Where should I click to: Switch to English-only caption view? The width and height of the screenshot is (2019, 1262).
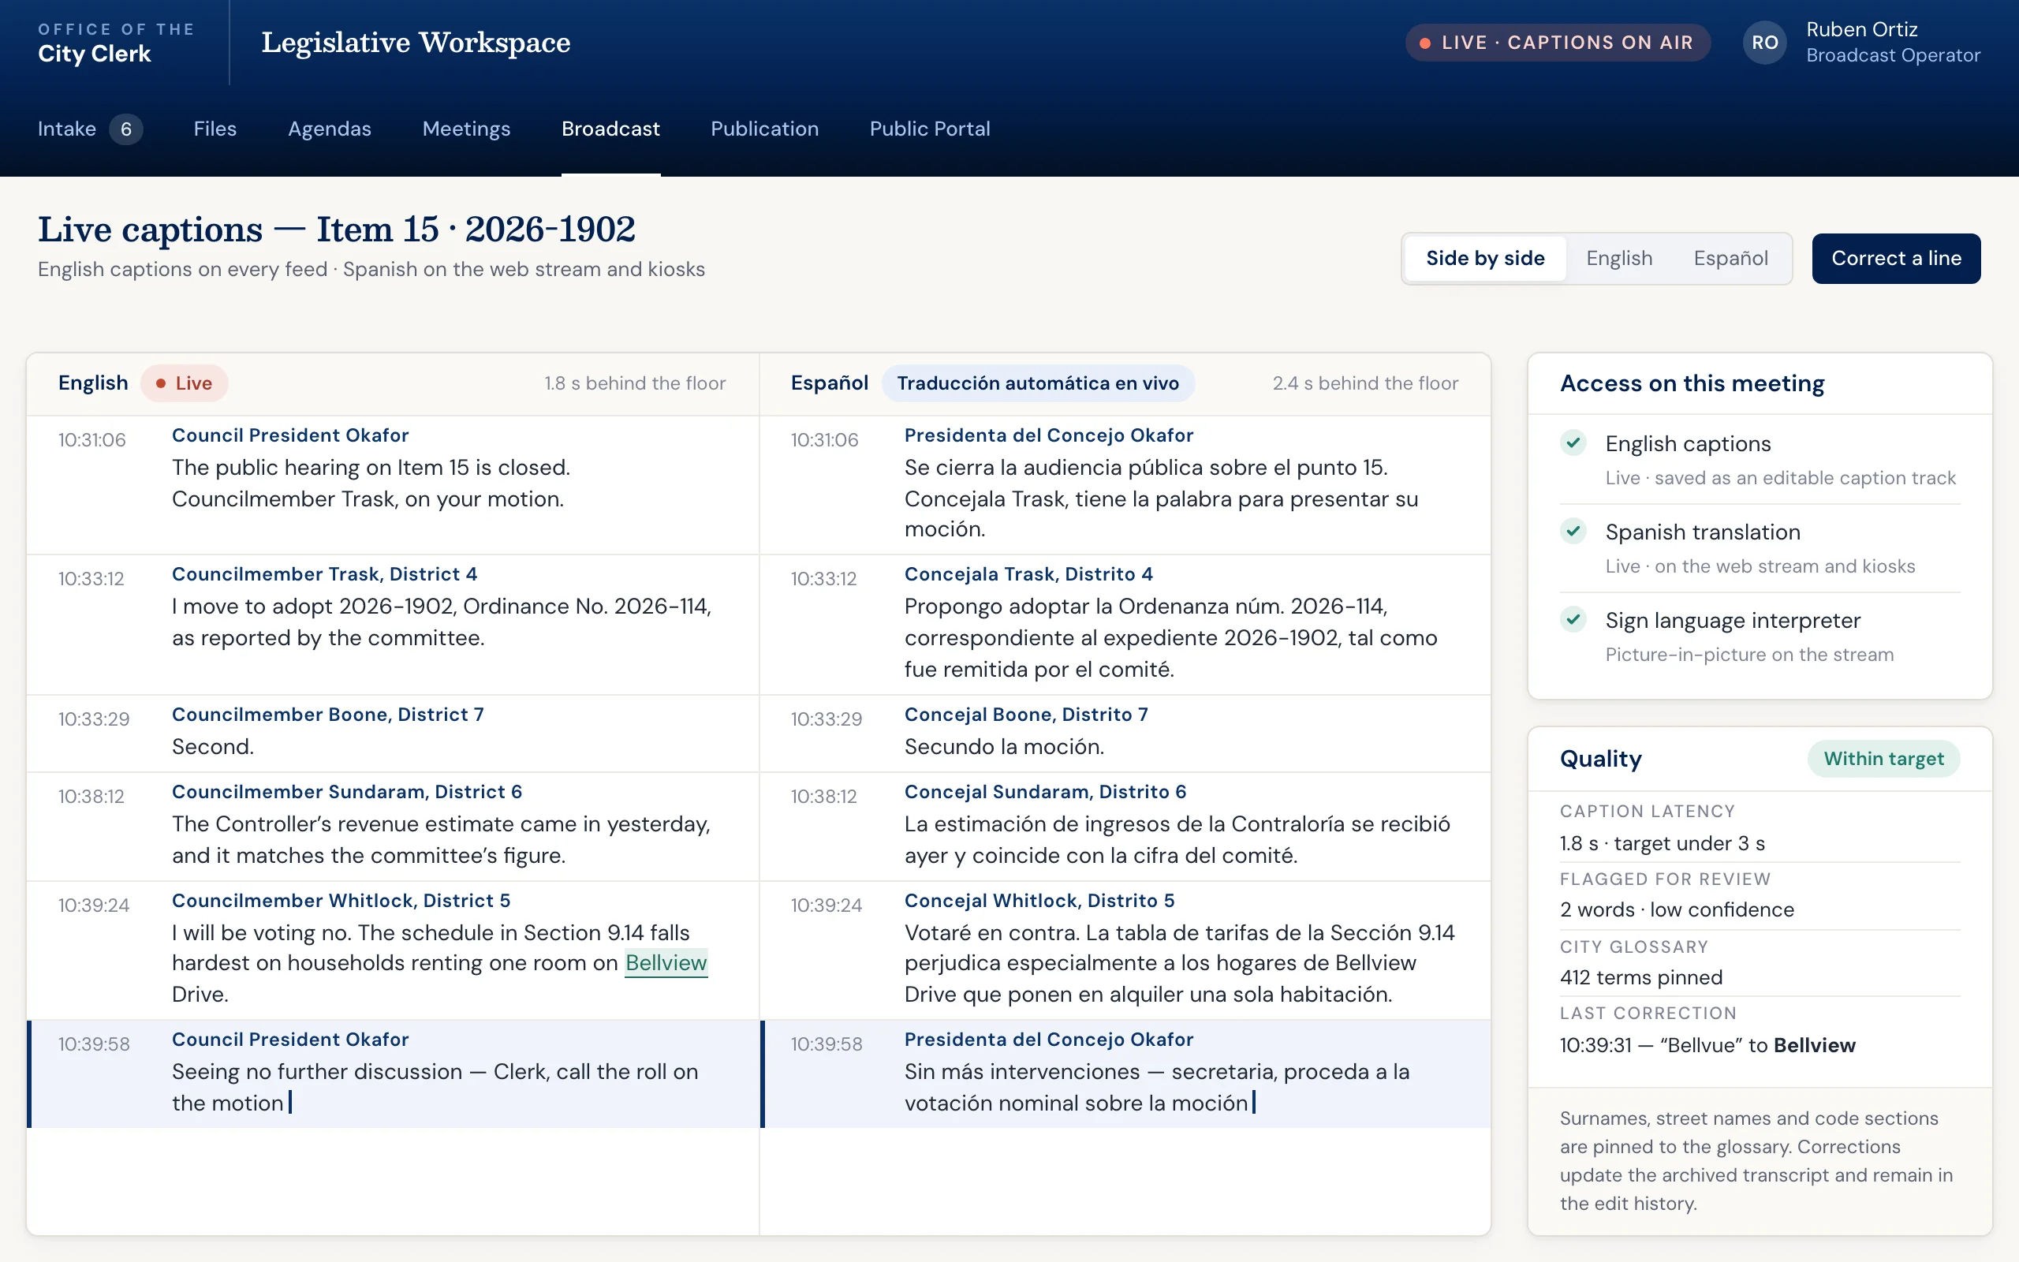coord(1618,259)
